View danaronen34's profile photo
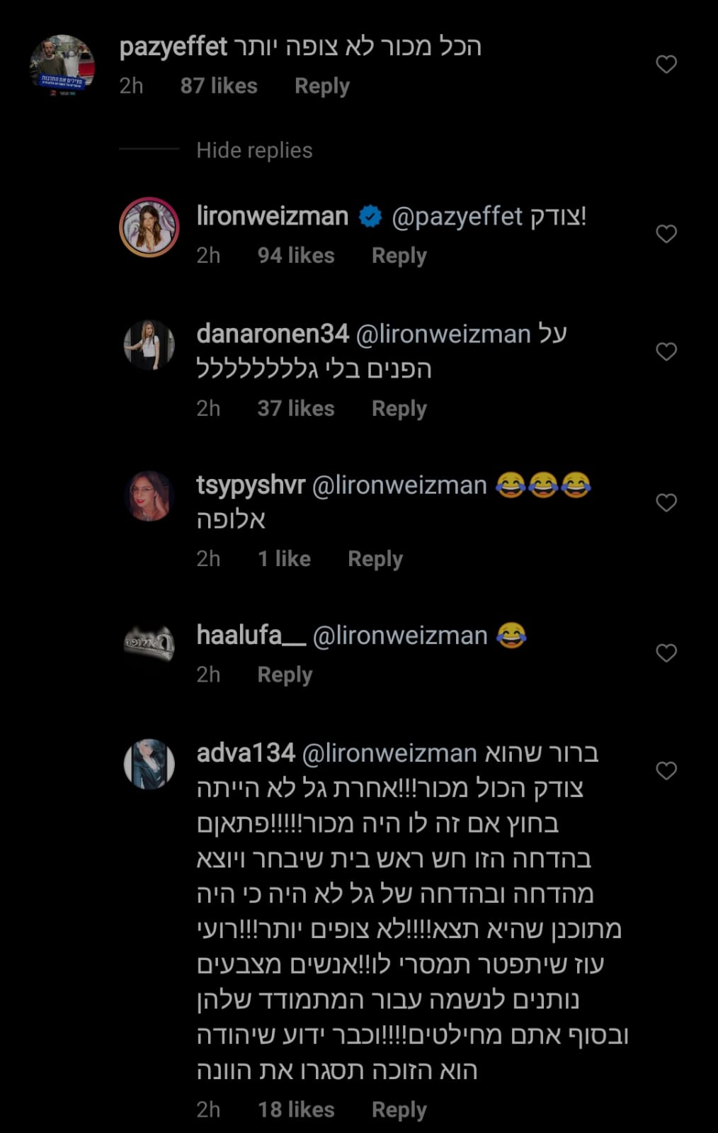 [x=149, y=345]
